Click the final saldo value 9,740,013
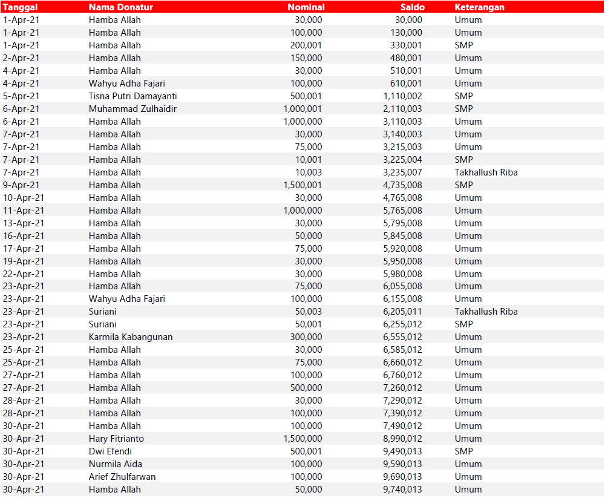Image resolution: width=605 pixels, height=498 pixels. click(402, 490)
